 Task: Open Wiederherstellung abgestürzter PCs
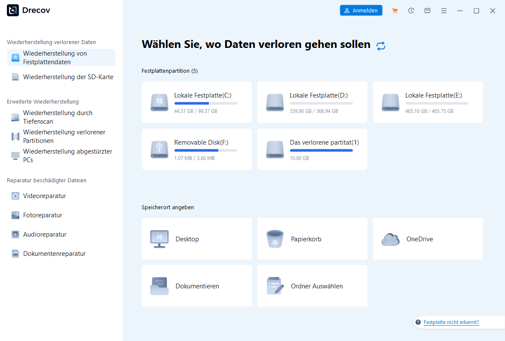pyautogui.click(x=61, y=156)
